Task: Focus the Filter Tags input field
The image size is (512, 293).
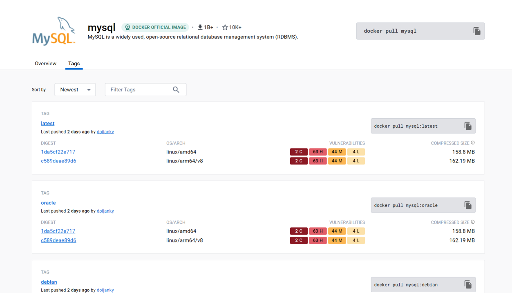Action: coord(139,90)
